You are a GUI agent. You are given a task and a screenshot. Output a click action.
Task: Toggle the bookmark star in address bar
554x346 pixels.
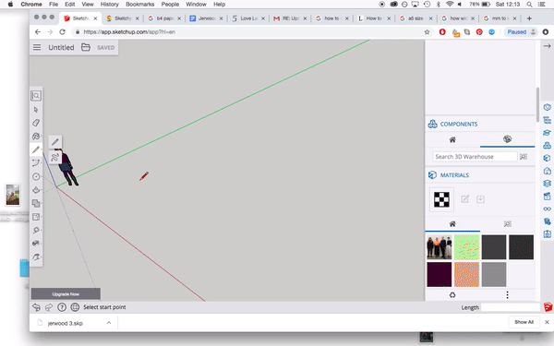coord(427,31)
